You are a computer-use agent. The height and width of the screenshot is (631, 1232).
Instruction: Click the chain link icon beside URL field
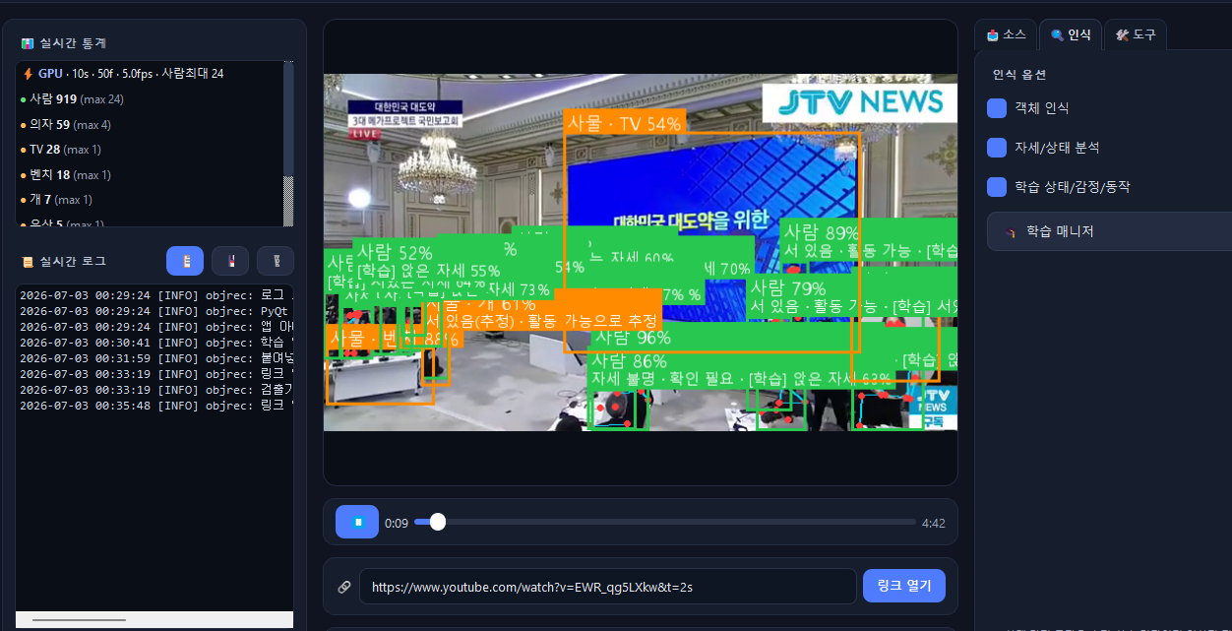tap(344, 587)
